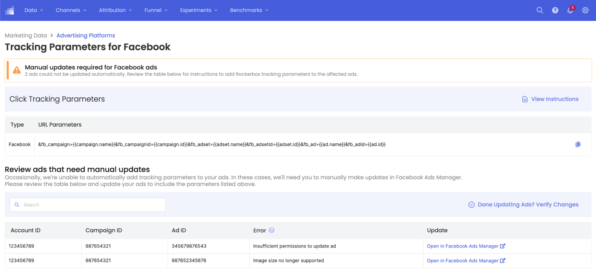Open the Funnel dropdown
Screen dimensions: 596x274
click(156, 10)
